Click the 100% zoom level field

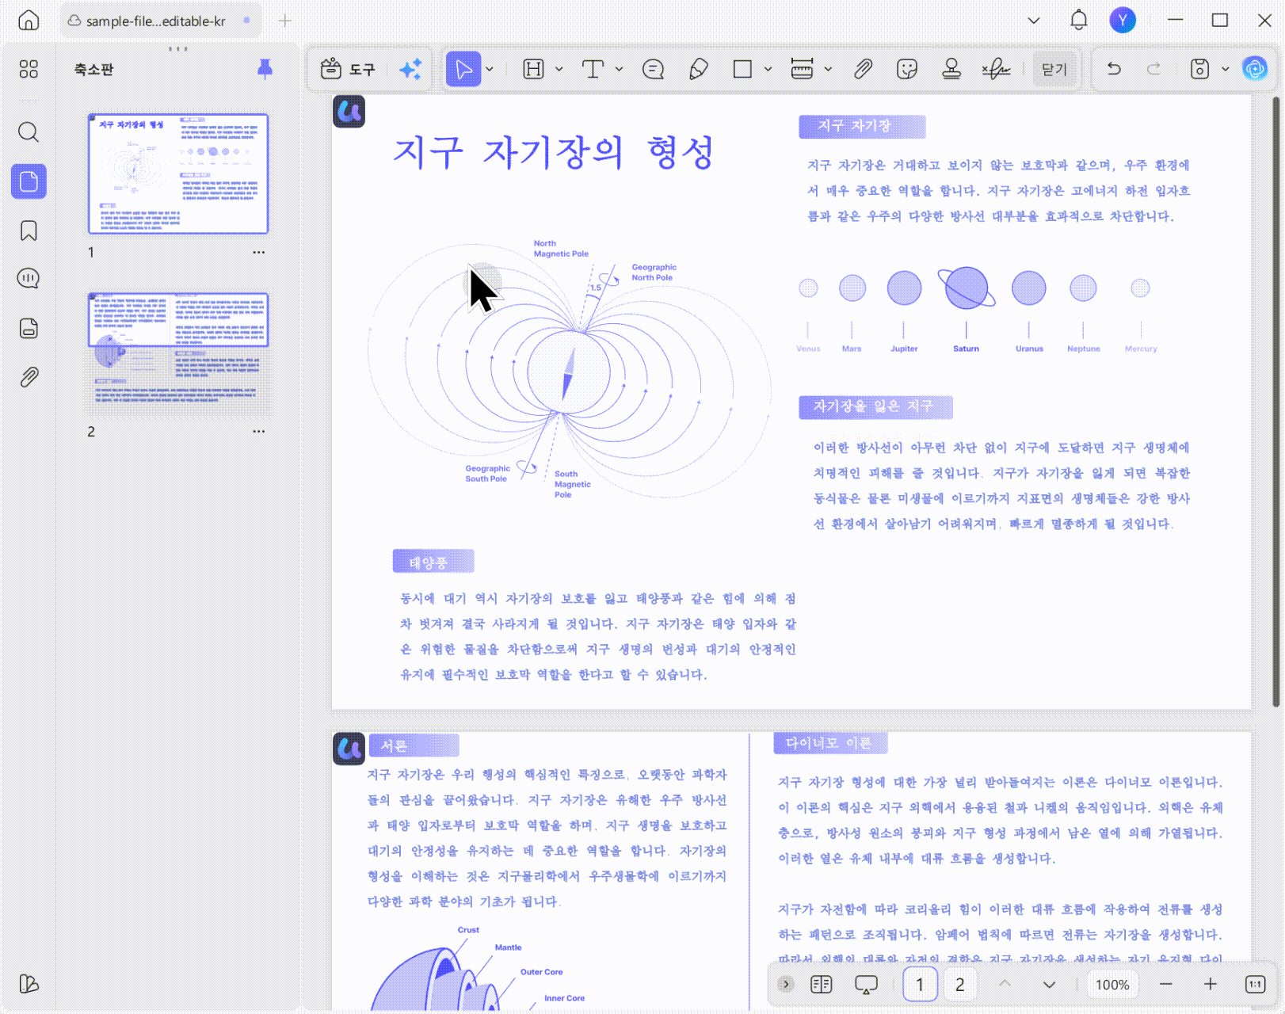click(1112, 985)
